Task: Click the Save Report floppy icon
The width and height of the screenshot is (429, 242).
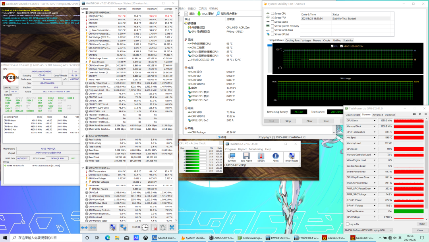Action: (x=246, y=157)
